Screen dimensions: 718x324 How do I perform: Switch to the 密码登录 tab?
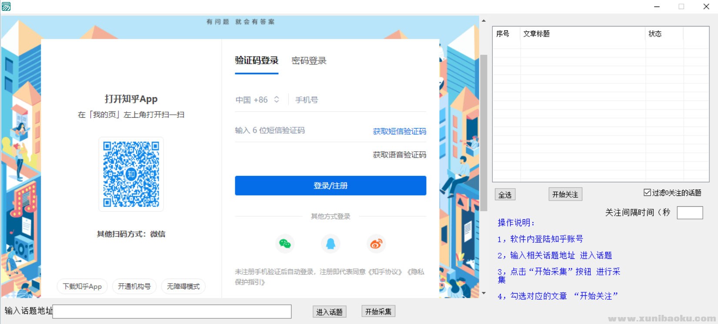coord(309,61)
